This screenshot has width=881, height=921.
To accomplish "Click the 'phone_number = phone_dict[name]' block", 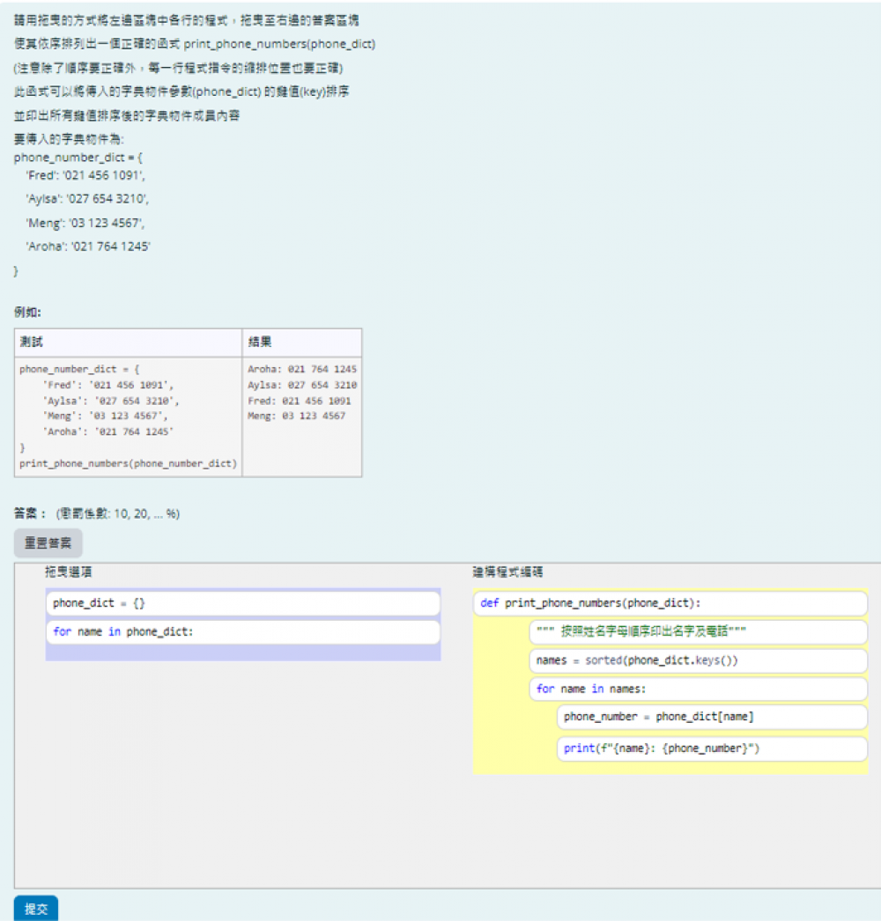I will coord(712,717).
